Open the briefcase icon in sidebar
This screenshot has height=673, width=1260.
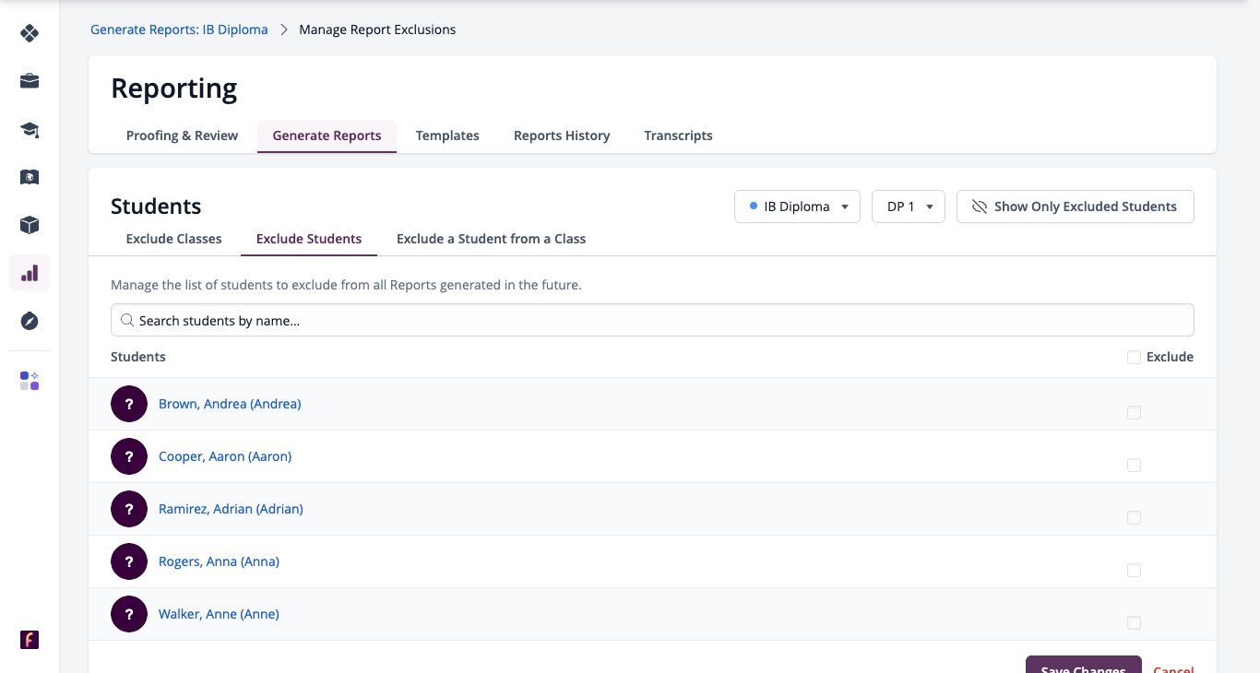30,81
